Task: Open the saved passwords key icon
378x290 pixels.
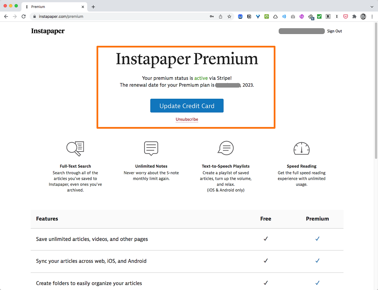Action: click(x=212, y=17)
